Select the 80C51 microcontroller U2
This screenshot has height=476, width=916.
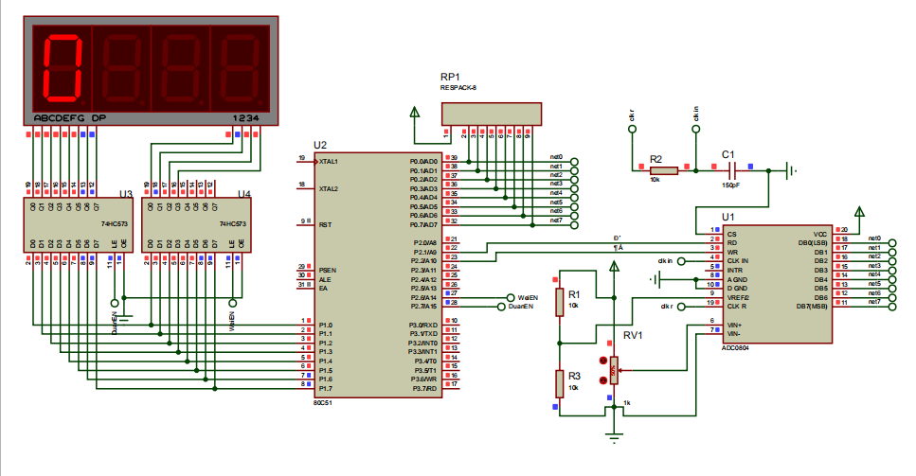pyautogui.click(x=375, y=274)
